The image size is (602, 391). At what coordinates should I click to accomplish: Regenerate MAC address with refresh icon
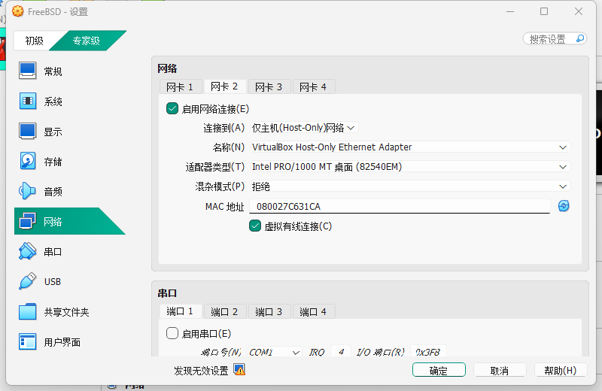click(x=564, y=206)
